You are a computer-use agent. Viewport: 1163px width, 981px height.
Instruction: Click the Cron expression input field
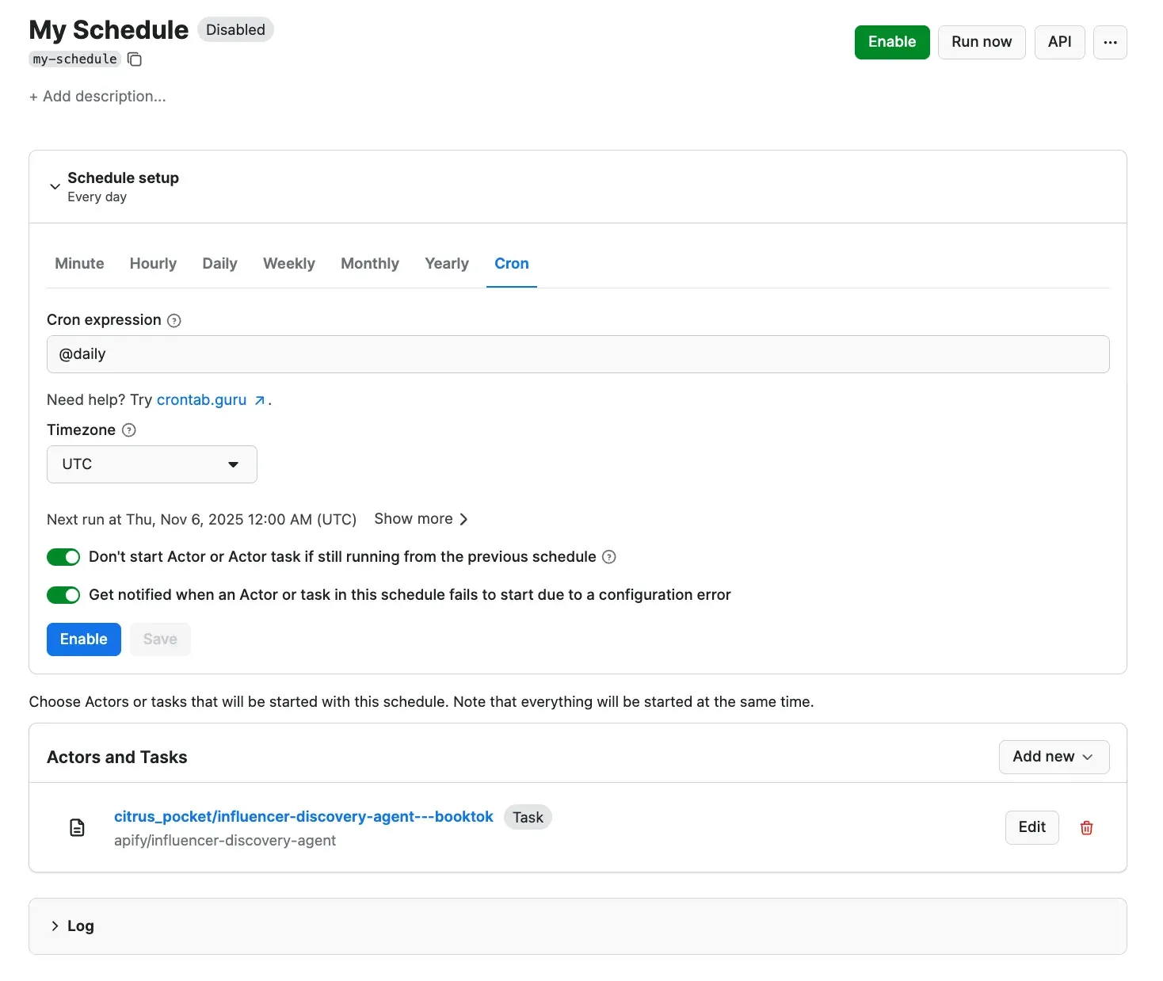(578, 354)
